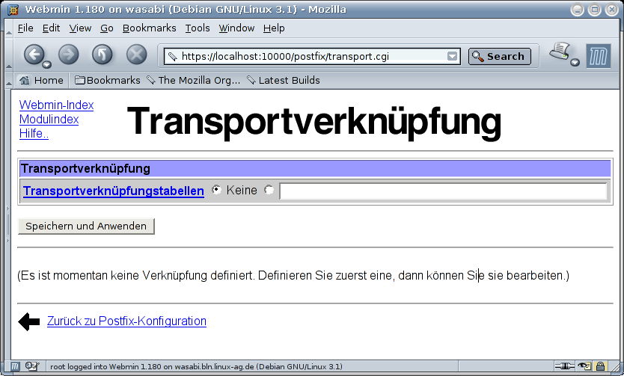Open the Tools menu
The width and height of the screenshot is (624, 376).
pyautogui.click(x=198, y=28)
